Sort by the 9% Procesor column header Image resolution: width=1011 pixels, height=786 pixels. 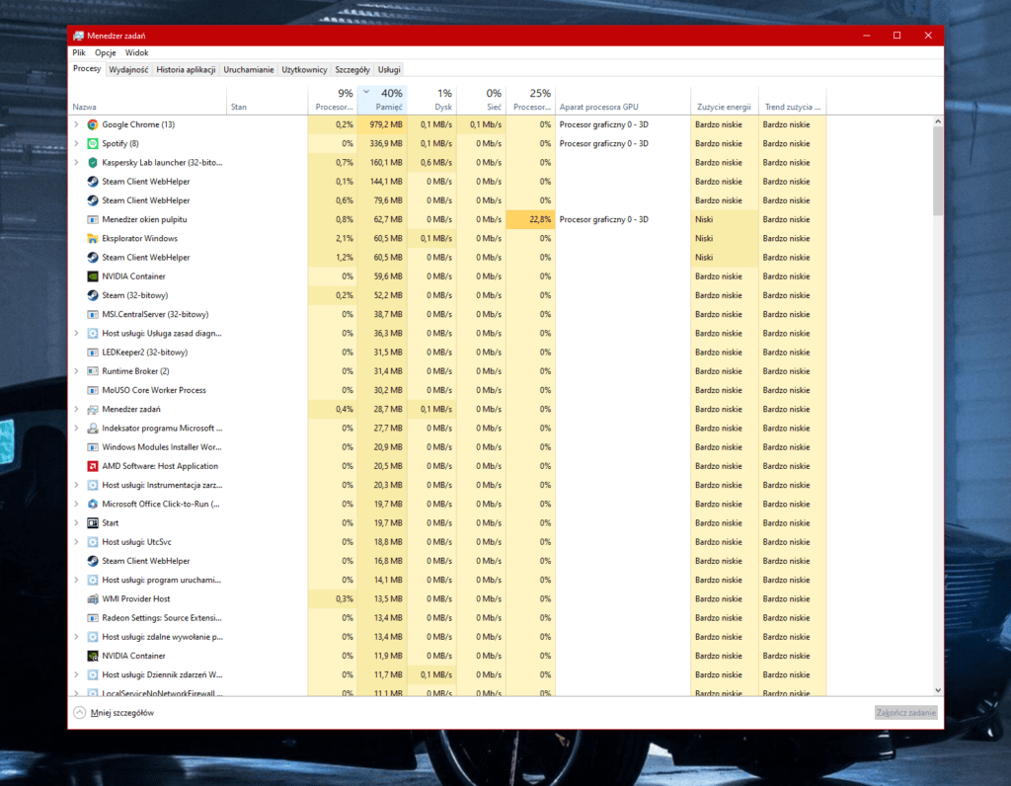click(x=333, y=101)
